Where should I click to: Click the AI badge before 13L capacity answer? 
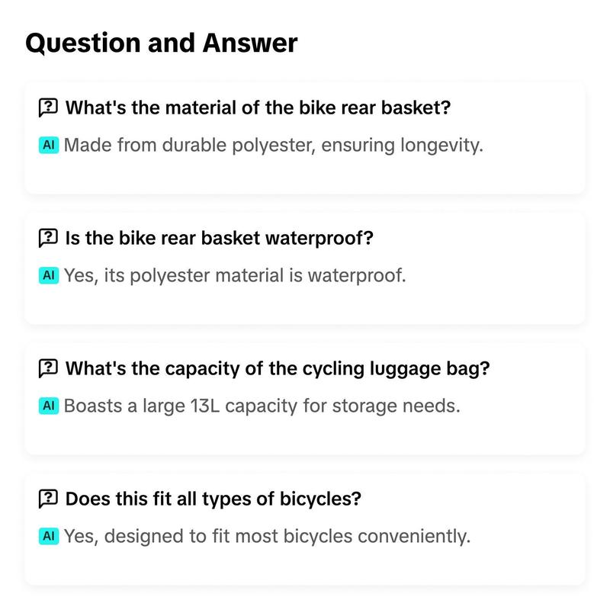49,406
